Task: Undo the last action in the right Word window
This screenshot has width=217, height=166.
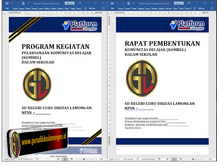Action: pos(117,3)
